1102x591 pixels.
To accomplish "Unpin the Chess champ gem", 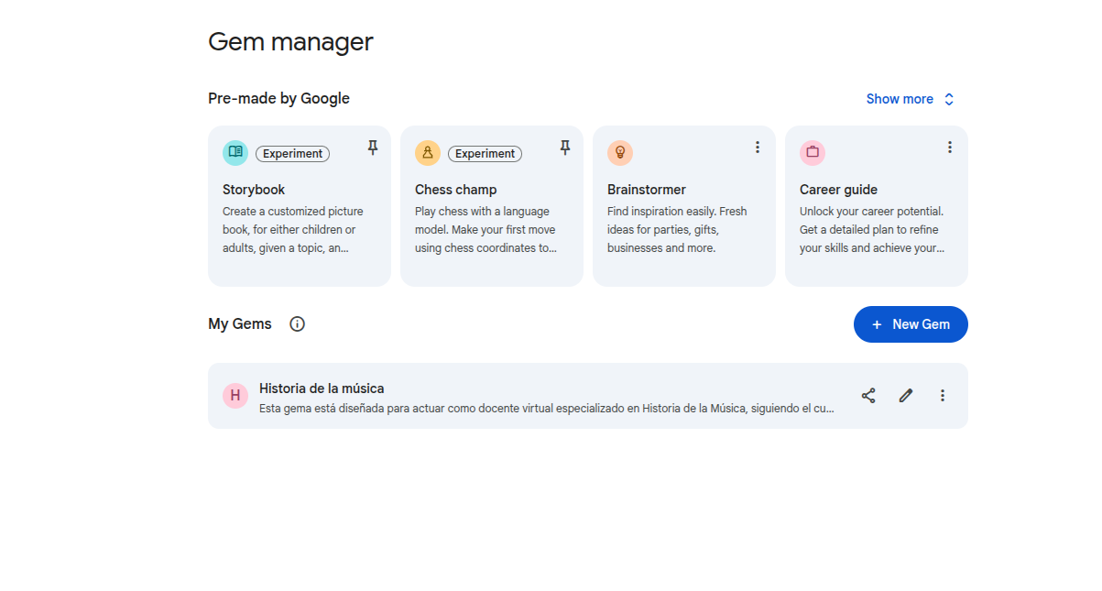I will pos(564,148).
